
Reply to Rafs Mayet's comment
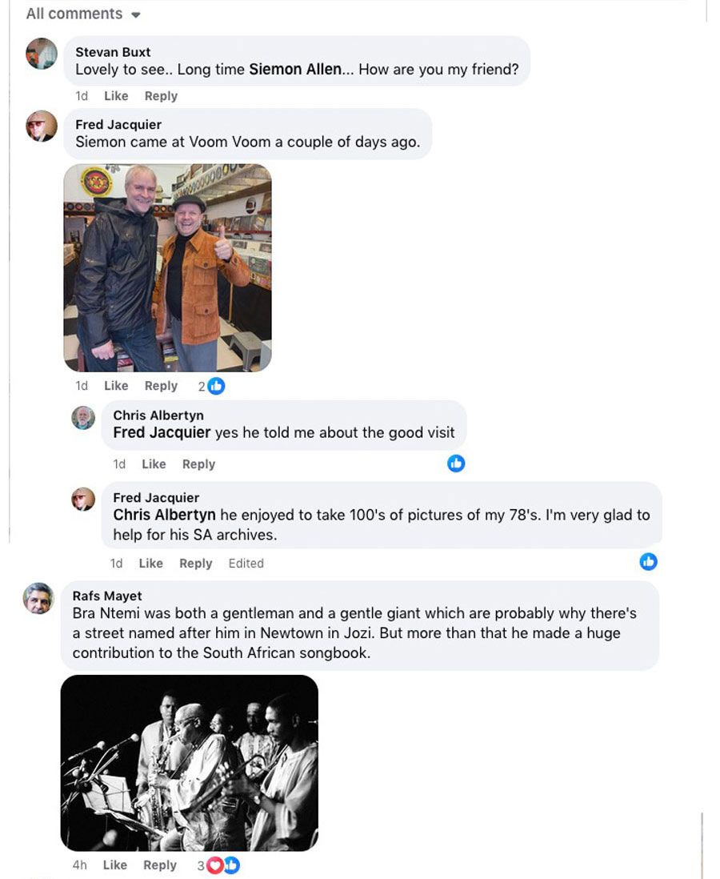pyautogui.click(x=159, y=865)
